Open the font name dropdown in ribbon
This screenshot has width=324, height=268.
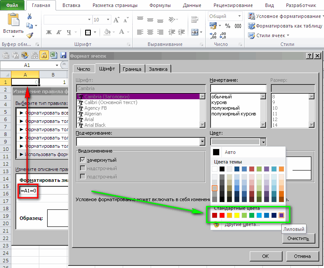tap(89, 20)
